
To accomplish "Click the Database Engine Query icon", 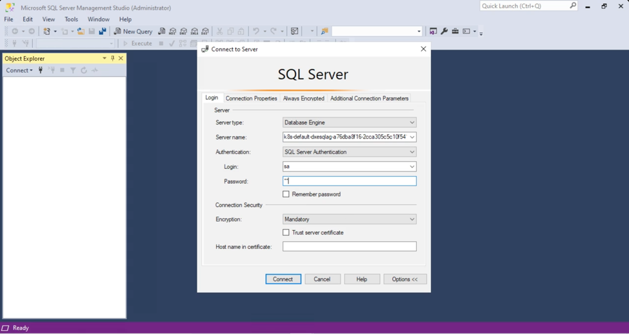I will [x=162, y=32].
